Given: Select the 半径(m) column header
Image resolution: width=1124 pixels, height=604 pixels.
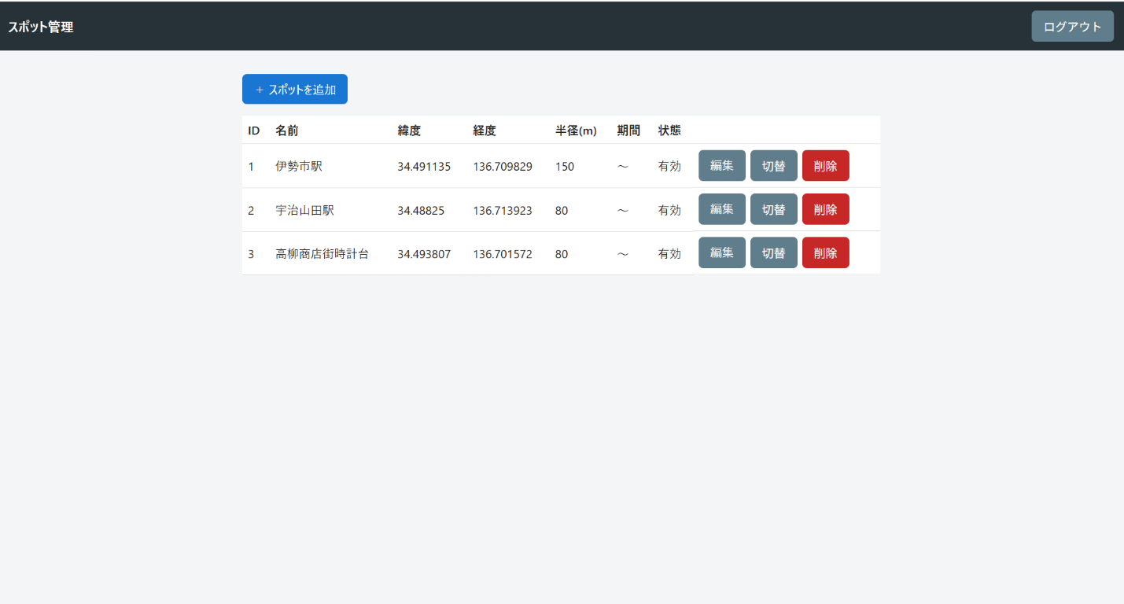Looking at the screenshot, I should point(576,131).
